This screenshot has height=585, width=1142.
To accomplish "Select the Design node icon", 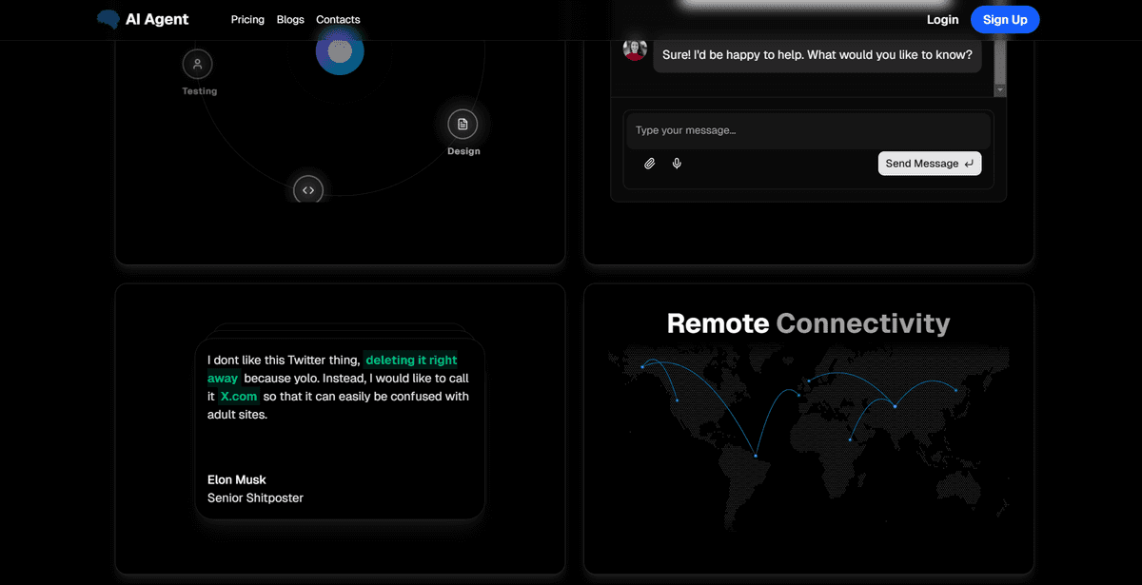I will 463,124.
